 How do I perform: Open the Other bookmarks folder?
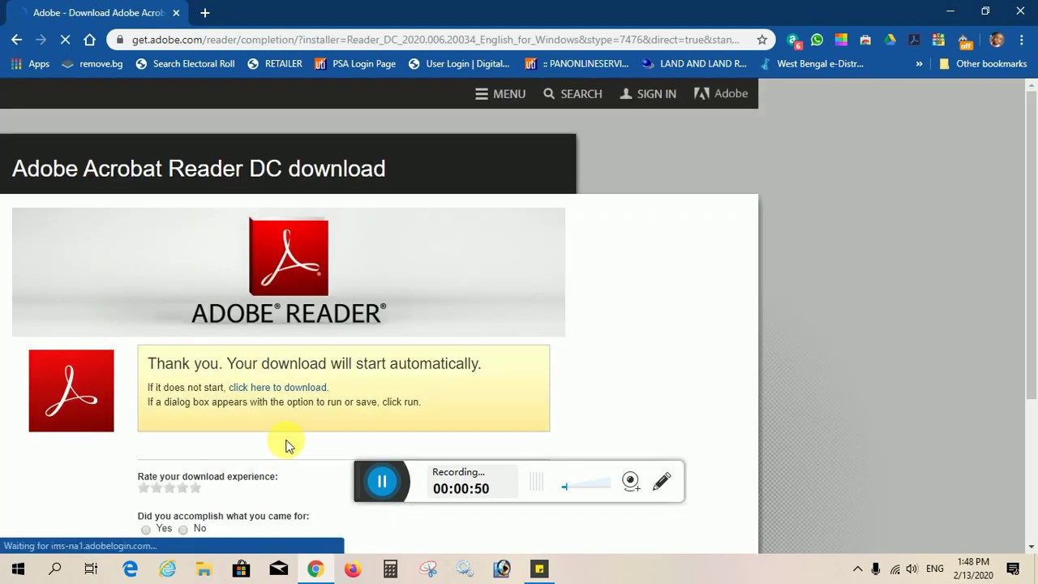(983, 64)
